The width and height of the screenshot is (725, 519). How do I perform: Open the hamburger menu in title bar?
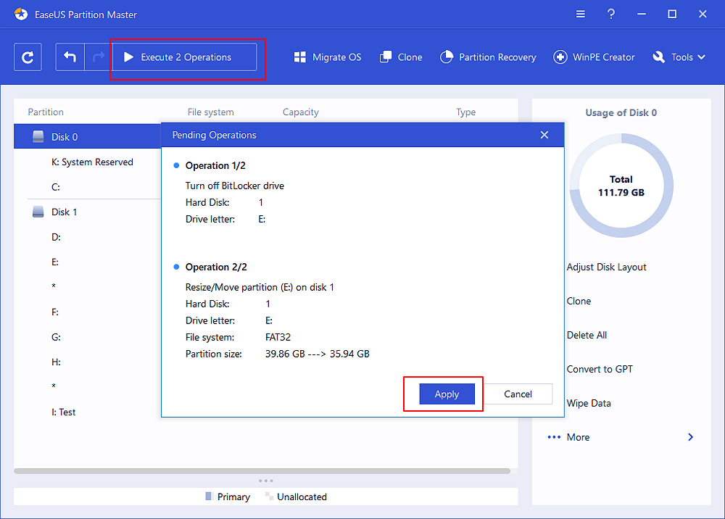[580, 14]
